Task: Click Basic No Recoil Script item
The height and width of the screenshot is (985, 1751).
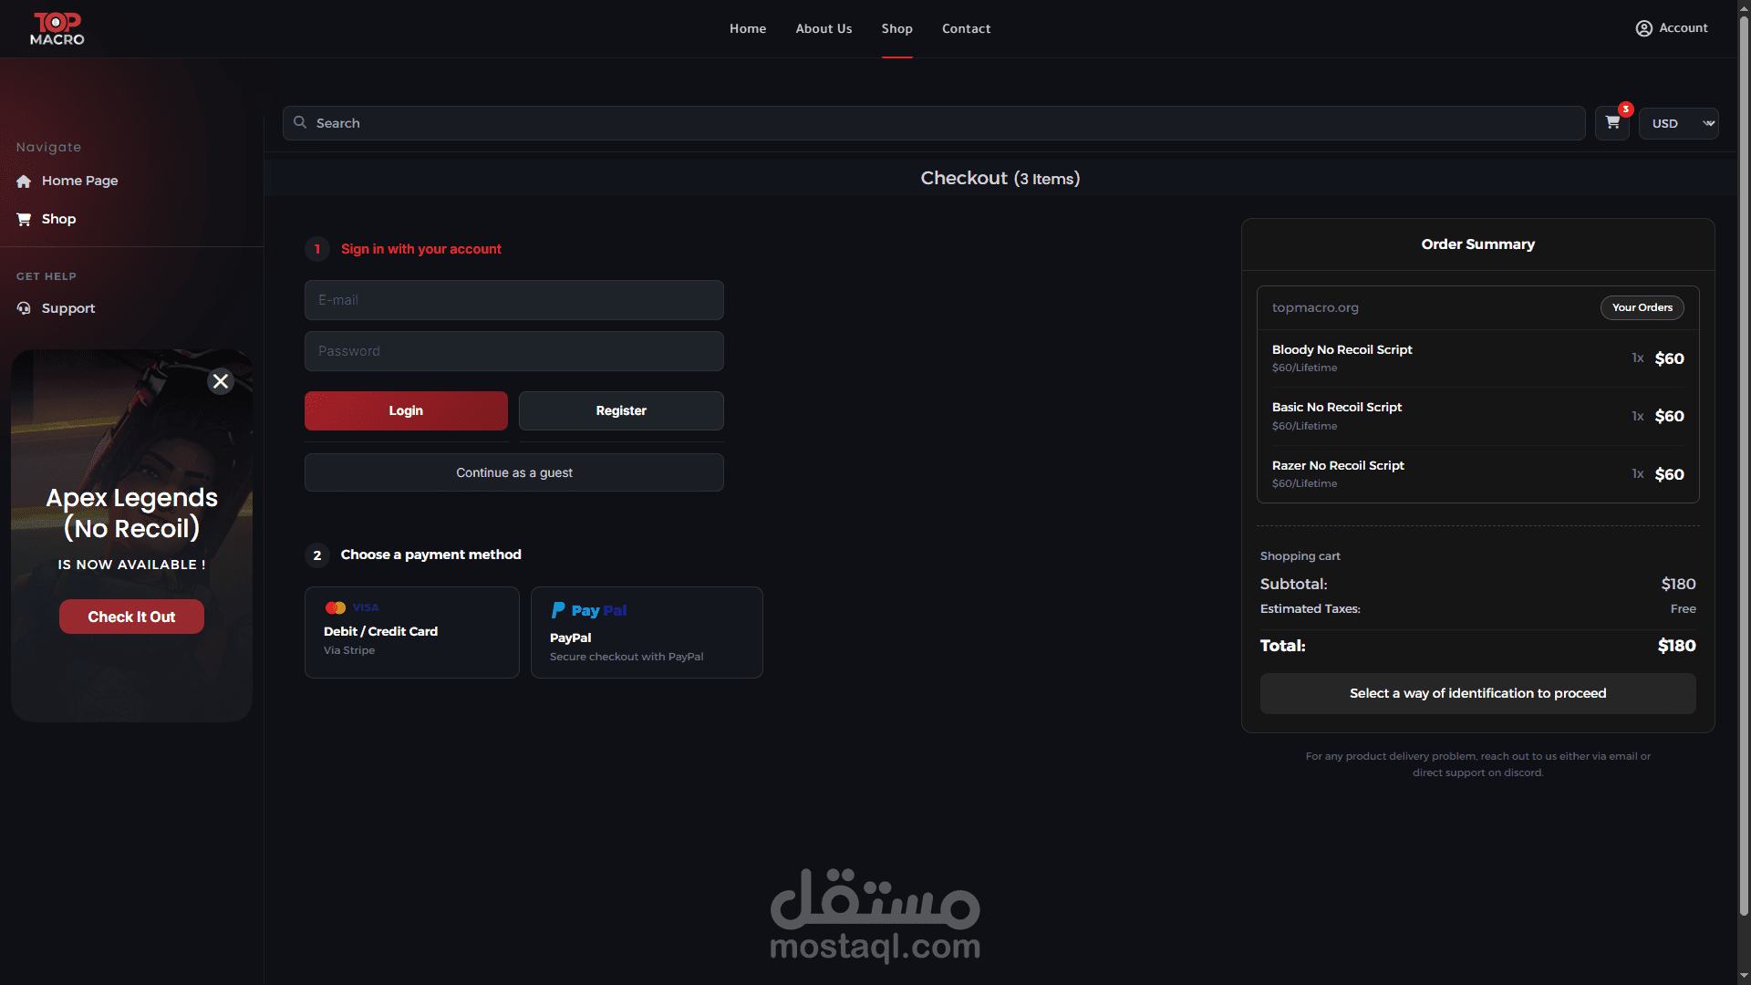Action: pyautogui.click(x=1478, y=416)
